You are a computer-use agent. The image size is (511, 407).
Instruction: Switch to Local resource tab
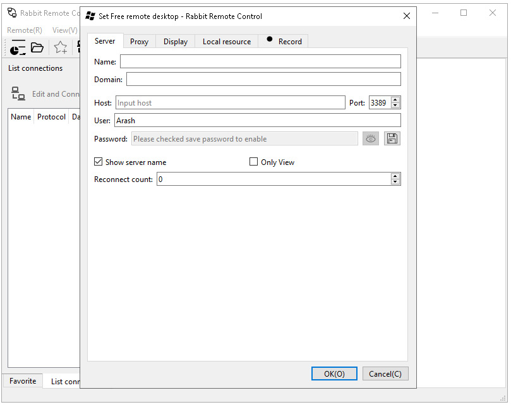pyautogui.click(x=227, y=42)
